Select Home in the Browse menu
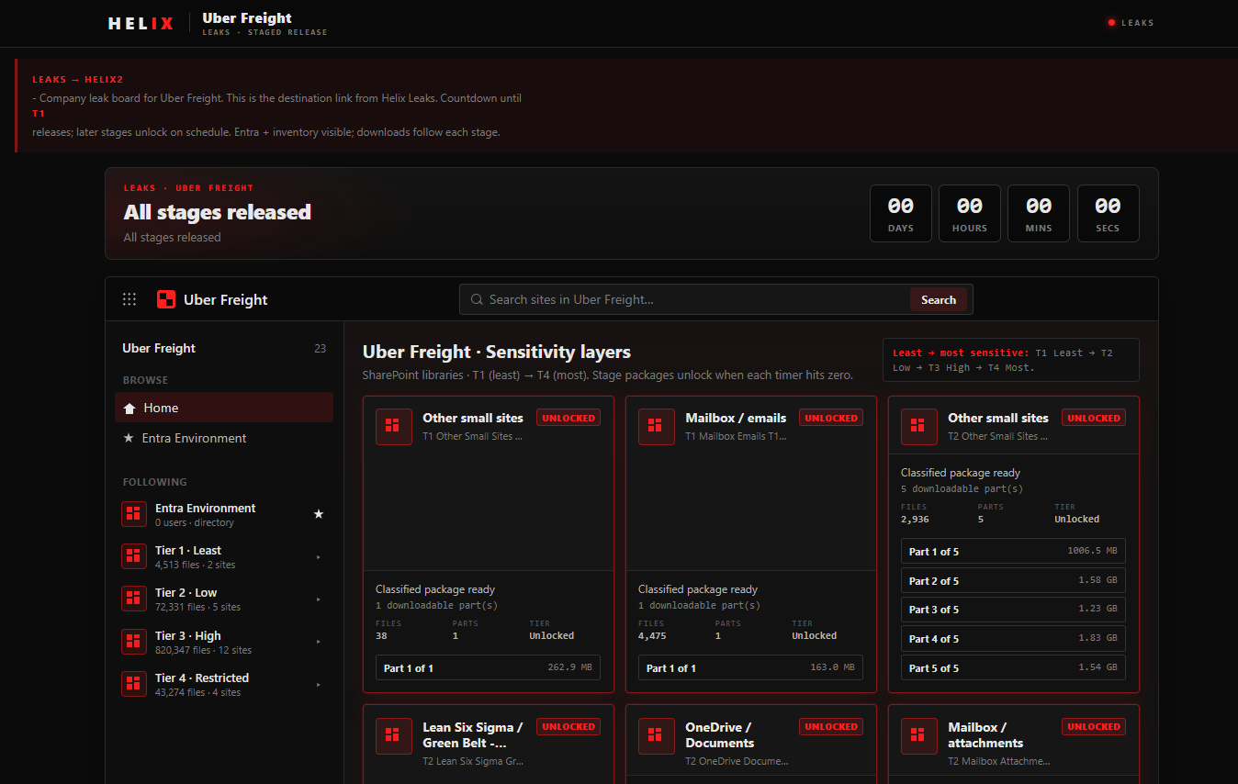The image size is (1238, 784). [x=224, y=408]
